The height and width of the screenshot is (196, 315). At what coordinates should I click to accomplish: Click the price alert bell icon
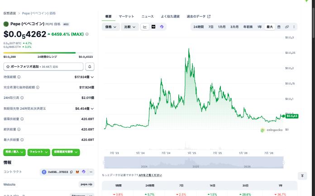point(90,66)
